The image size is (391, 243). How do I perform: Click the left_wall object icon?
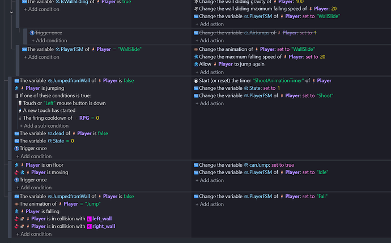89,219
